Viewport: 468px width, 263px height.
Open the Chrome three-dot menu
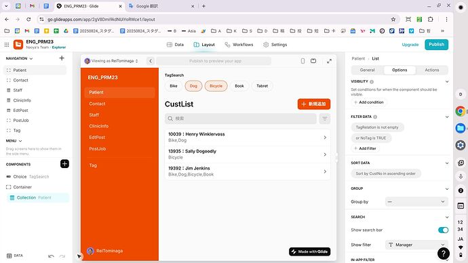pyautogui.click(x=446, y=20)
